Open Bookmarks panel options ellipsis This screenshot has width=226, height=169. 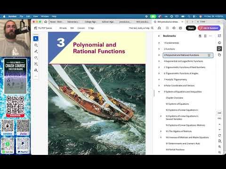[210, 36]
